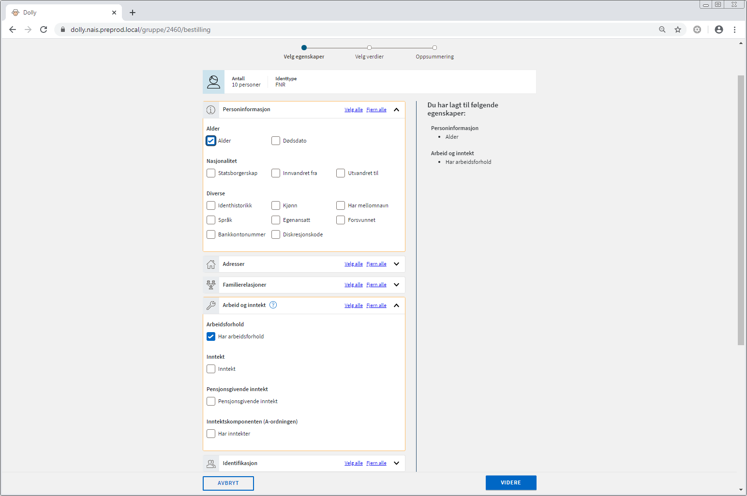The image size is (747, 496).
Task: Click Fjern alle in Identifikasjon
Action: pyautogui.click(x=376, y=463)
